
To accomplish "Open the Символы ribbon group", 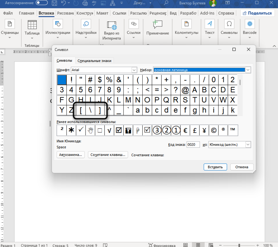I will [229, 29].
